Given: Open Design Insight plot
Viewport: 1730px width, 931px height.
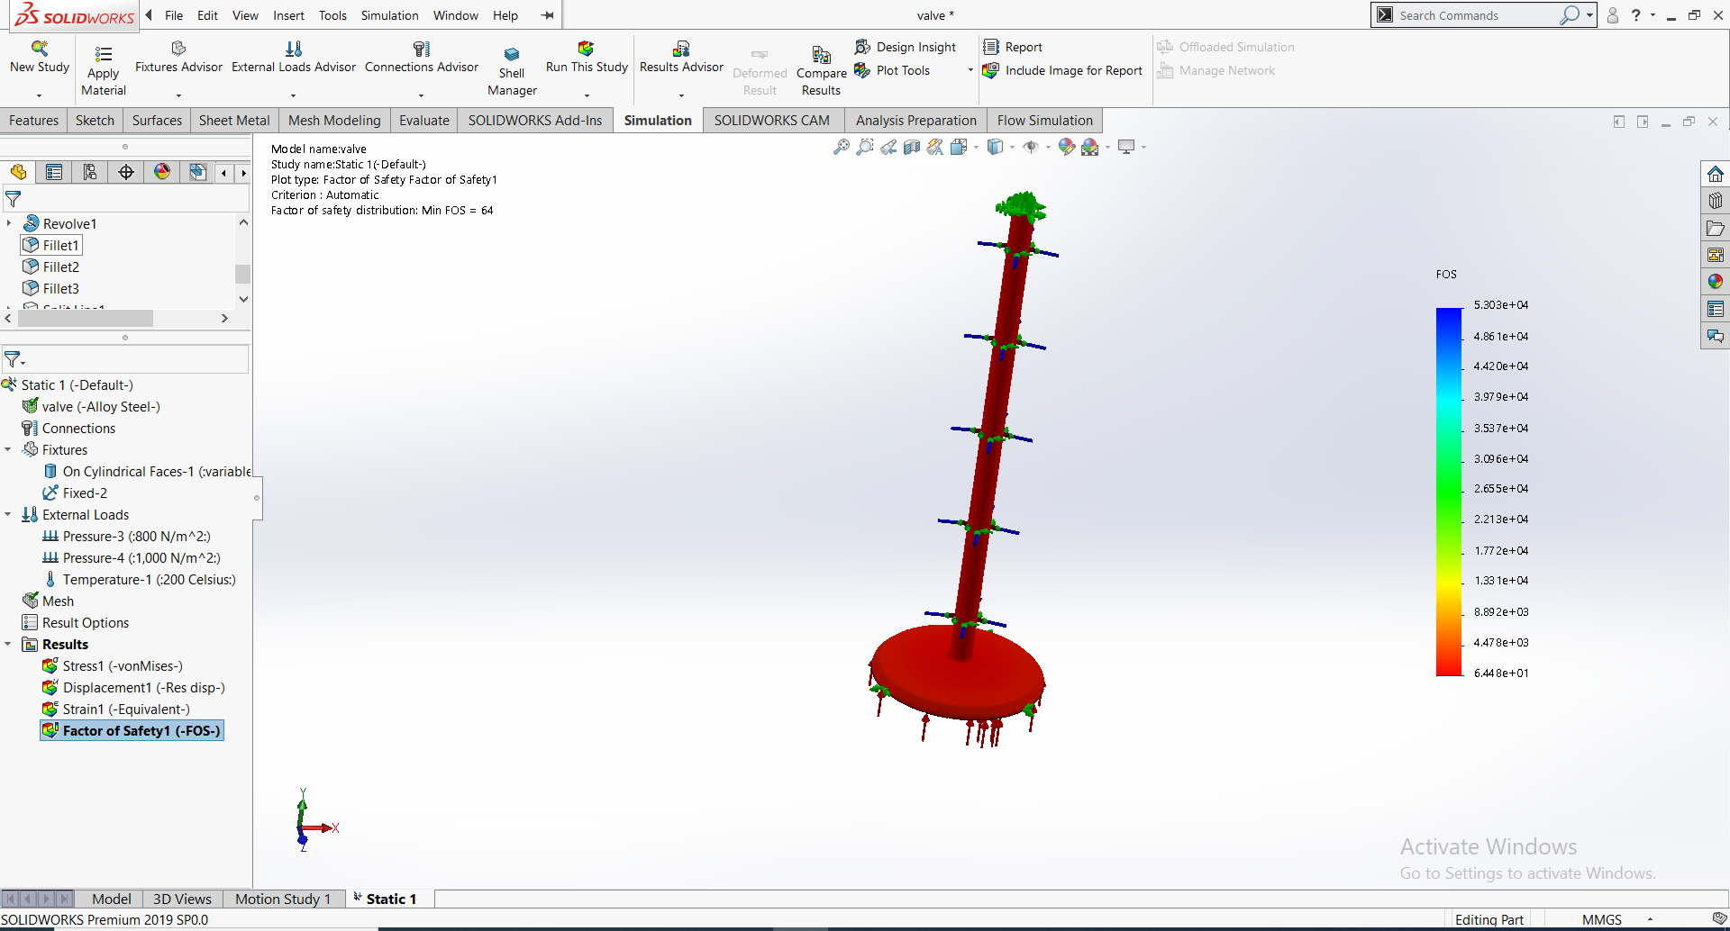Looking at the screenshot, I should 906,47.
